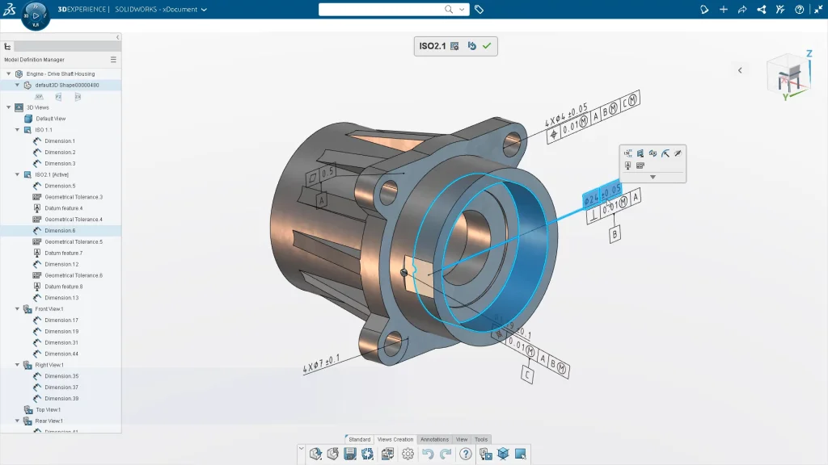The width and height of the screenshot is (828, 465).
Task: Open the Tools tab
Action: [481, 439]
